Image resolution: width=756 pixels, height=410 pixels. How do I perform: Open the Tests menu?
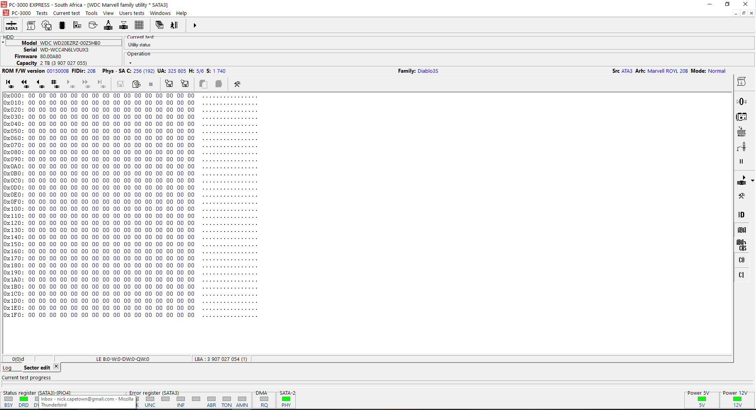42,13
